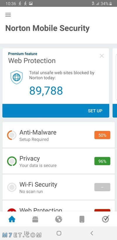Tap the grey Wi-Fi Security status ring
117x240 pixels.
12,187
